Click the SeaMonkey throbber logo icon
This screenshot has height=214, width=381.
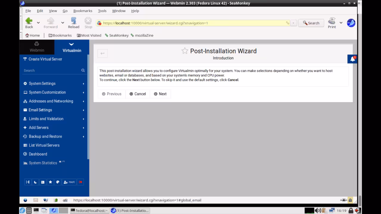[351, 23]
